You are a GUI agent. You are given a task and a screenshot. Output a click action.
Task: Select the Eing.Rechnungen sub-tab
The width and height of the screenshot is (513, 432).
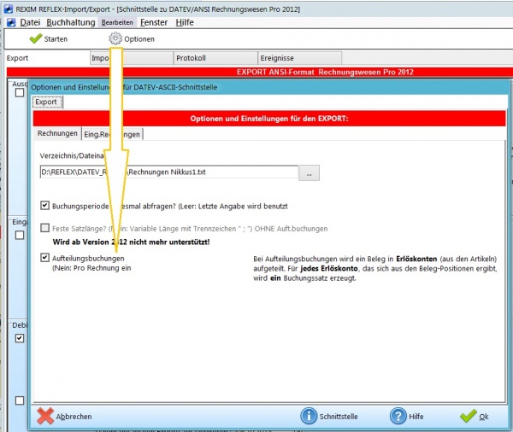click(x=112, y=134)
